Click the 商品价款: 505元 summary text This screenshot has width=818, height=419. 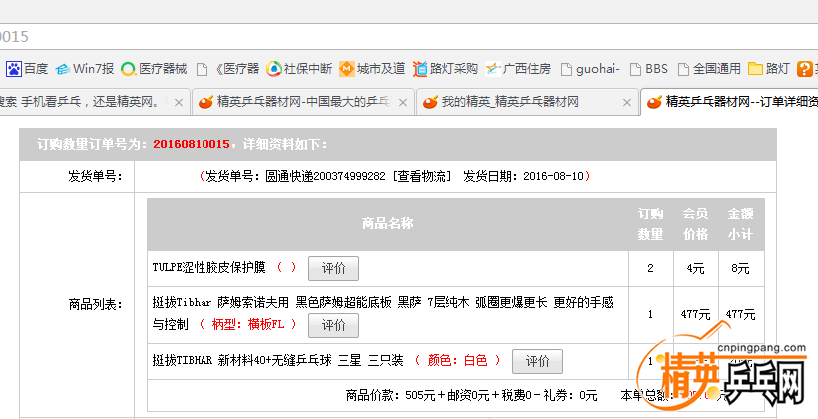(390, 395)
